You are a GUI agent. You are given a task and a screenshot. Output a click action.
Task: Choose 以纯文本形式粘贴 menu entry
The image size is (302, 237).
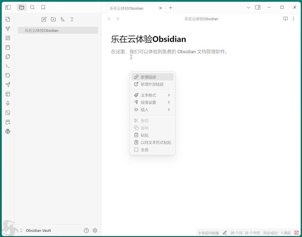pos(153,142)
